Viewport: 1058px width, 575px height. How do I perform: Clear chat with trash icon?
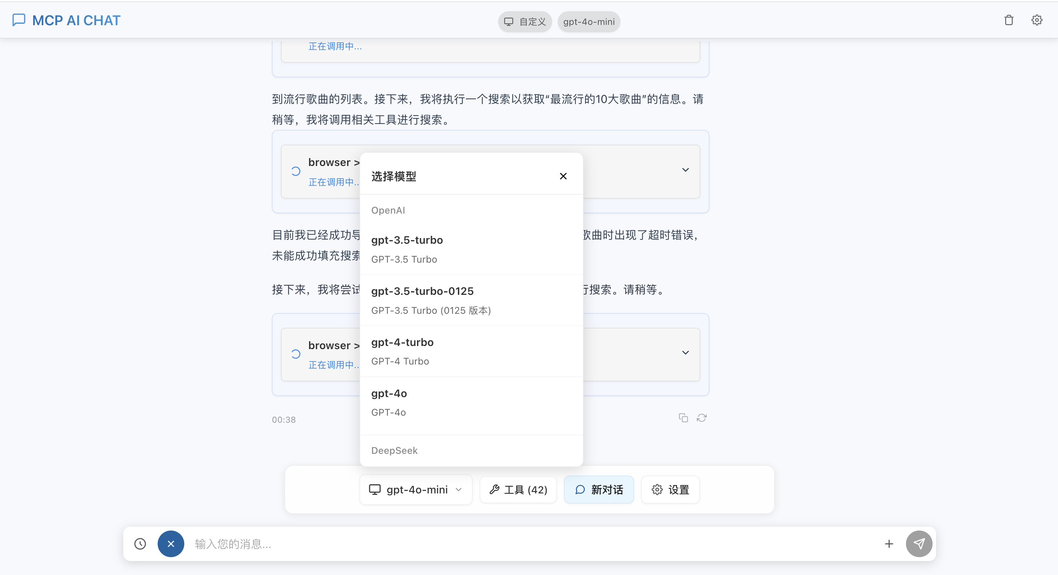(1009, 20)
